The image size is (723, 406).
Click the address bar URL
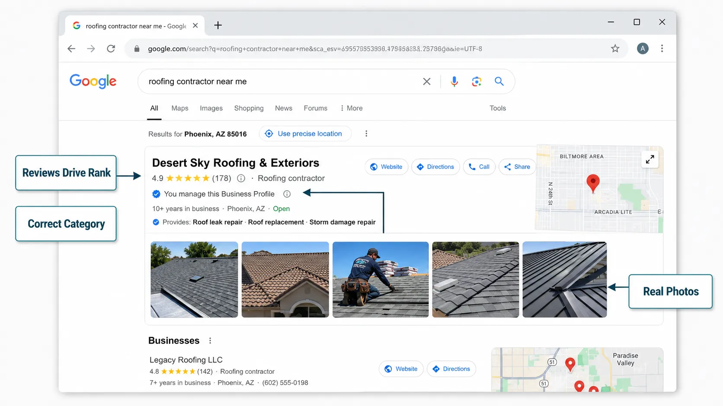pos(315,49)
